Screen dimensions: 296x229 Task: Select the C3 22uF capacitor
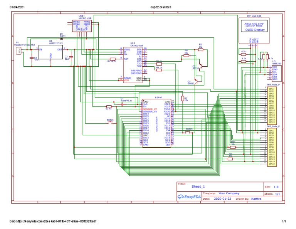[72, 57]
